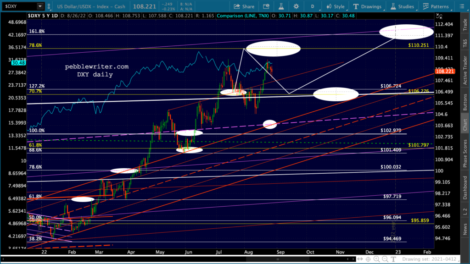
Task: Click the $95.859 level label
Action: pyautogui.click(x=420, y=220)
